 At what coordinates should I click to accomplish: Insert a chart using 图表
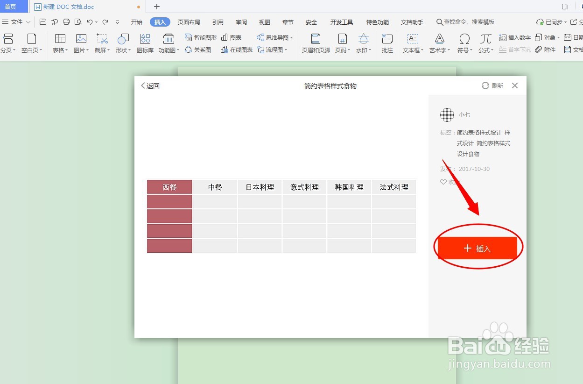(232, 37)
